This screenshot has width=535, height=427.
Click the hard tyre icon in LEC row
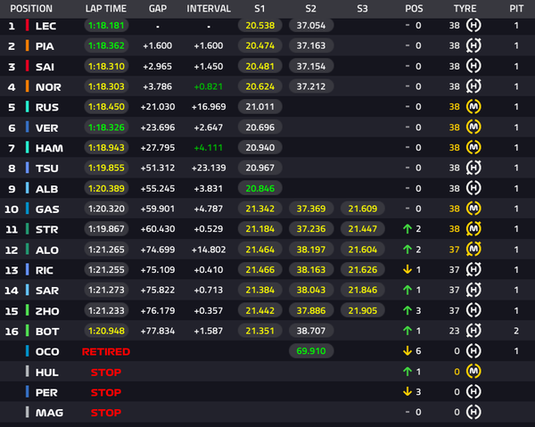pos(473,25)
